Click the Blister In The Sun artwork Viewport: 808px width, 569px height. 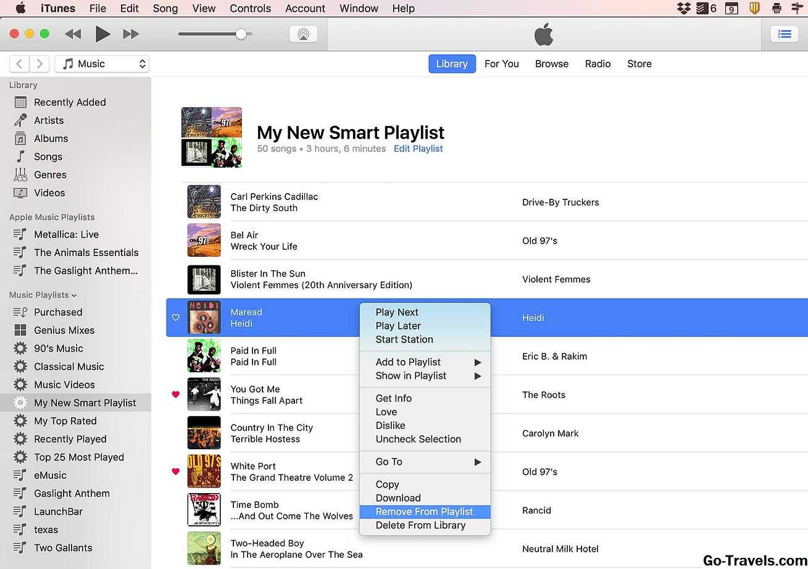click(204, 280)
